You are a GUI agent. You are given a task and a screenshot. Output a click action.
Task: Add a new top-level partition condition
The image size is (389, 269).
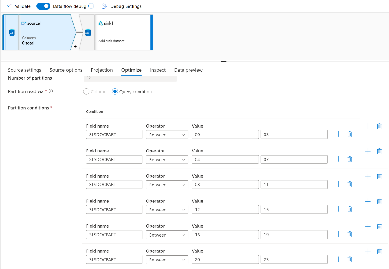(368, 126)
